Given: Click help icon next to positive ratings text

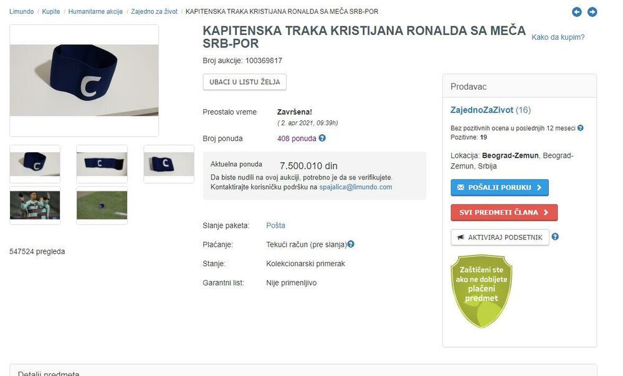Looking at the screenshot, I should tap(581, 128).
